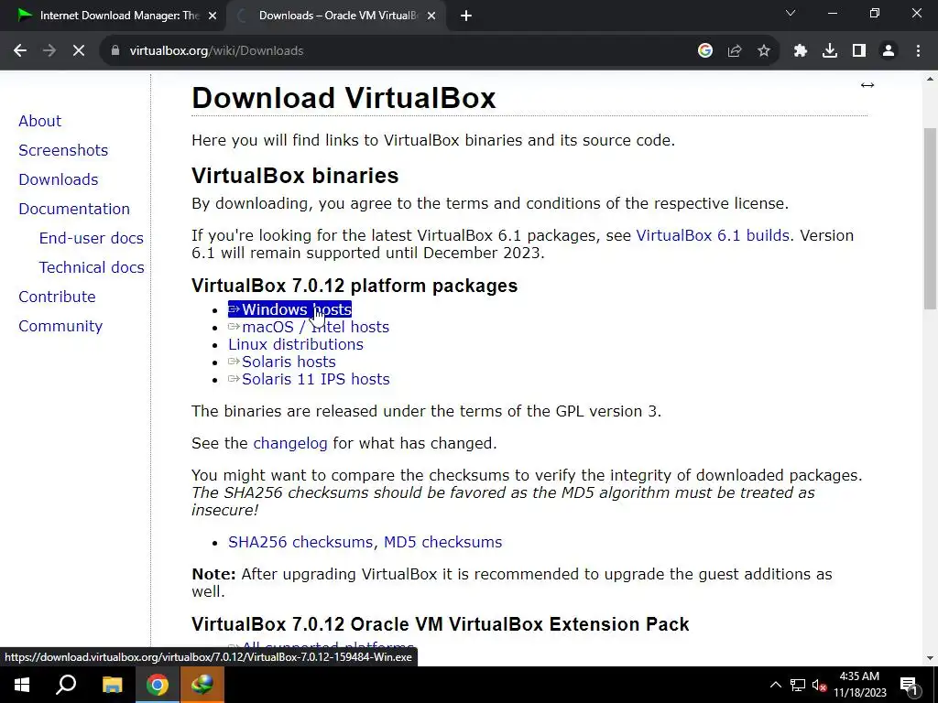Open a new tab with the plus button
Image resolution: width=938 pixels, height=703 pixels.
[x=466, y=16]
